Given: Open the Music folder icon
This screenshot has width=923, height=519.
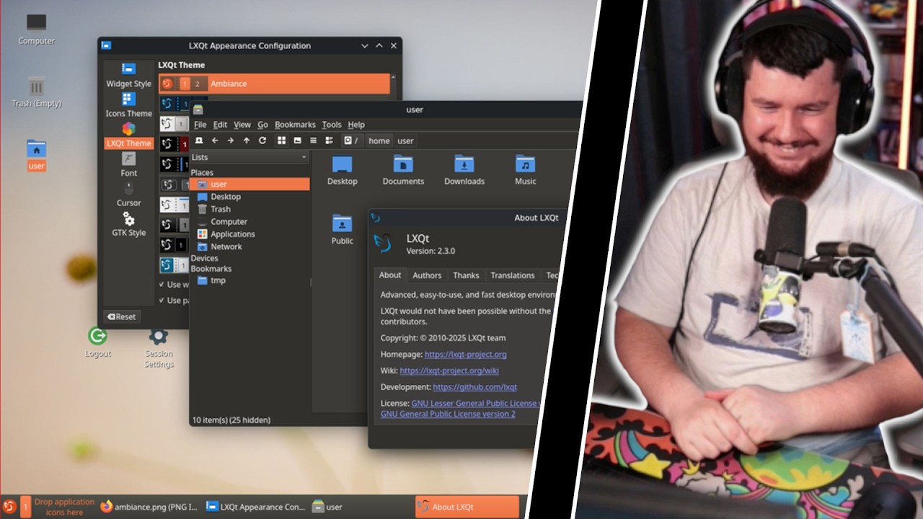Looking at the screenshot, I should tap(526, 170).
